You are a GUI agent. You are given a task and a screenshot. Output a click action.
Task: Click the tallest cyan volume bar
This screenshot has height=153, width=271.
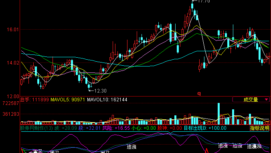(x=218, y=114)
